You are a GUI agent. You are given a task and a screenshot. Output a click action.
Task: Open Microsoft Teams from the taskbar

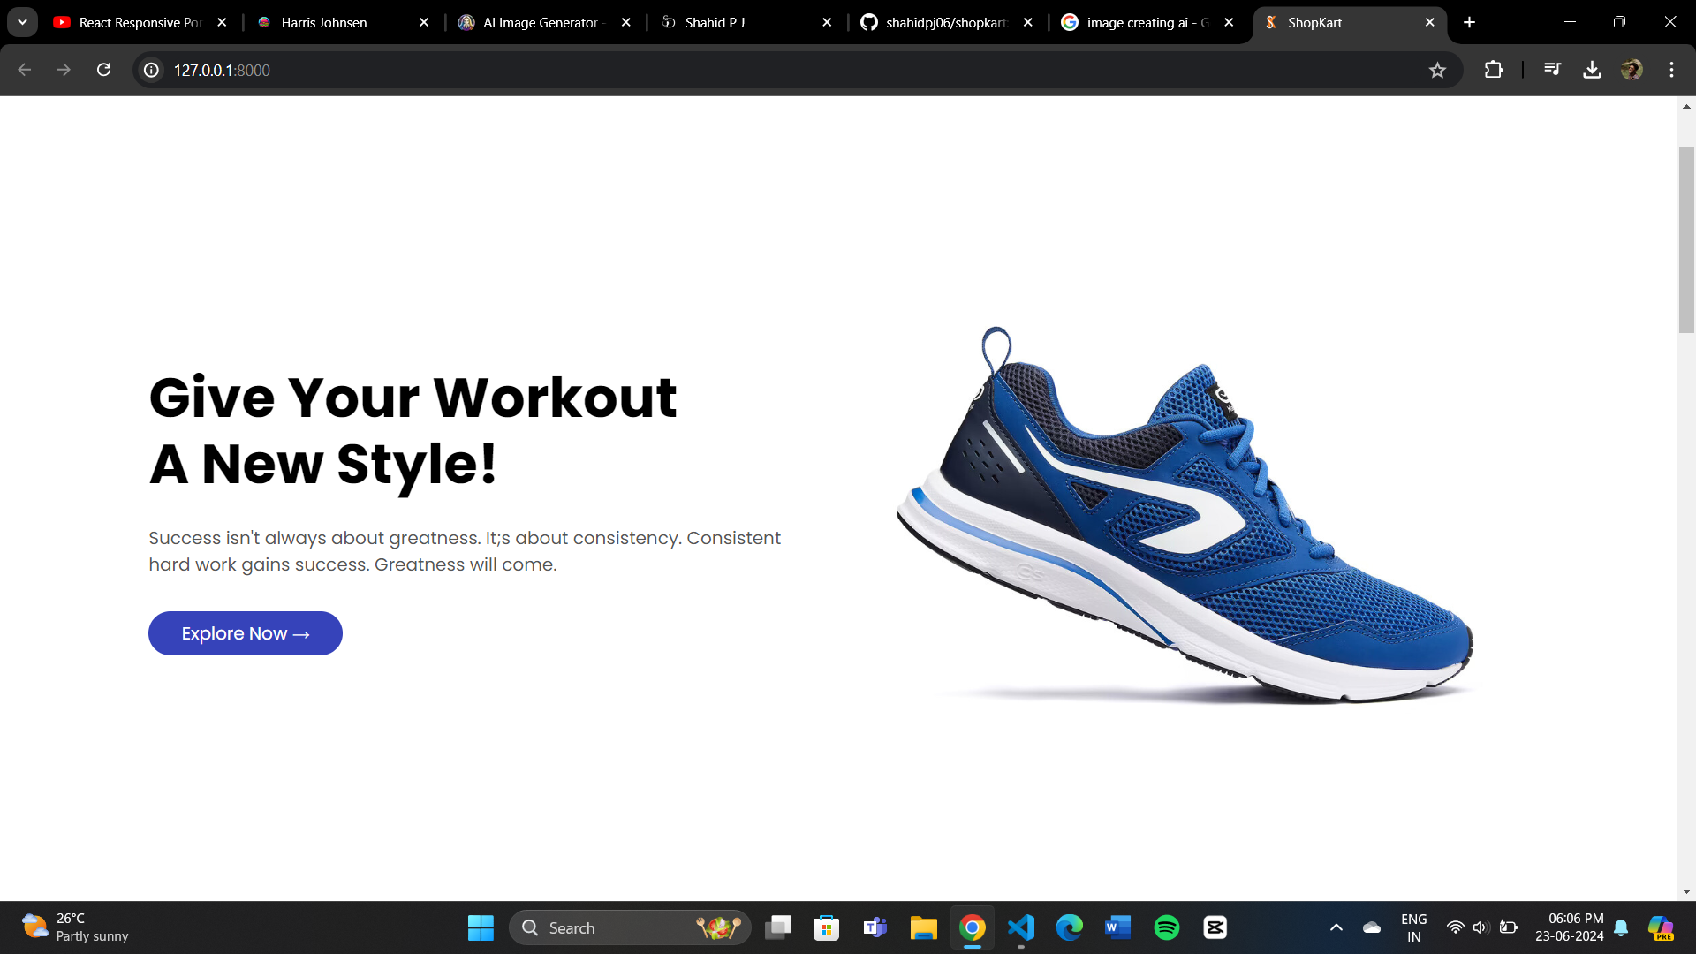tap(874, 927)
